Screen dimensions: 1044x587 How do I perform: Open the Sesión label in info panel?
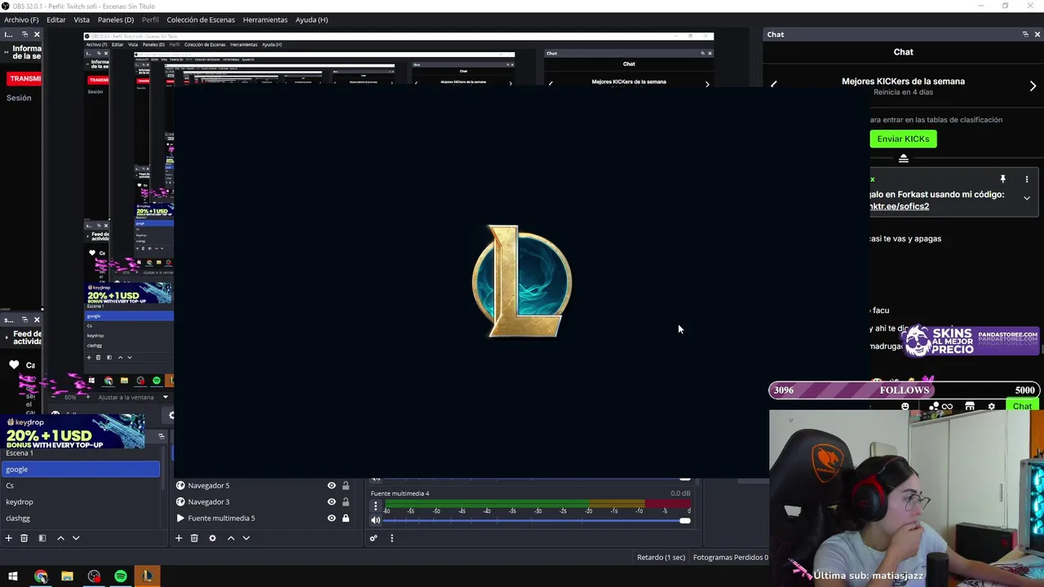click(19, 98)
